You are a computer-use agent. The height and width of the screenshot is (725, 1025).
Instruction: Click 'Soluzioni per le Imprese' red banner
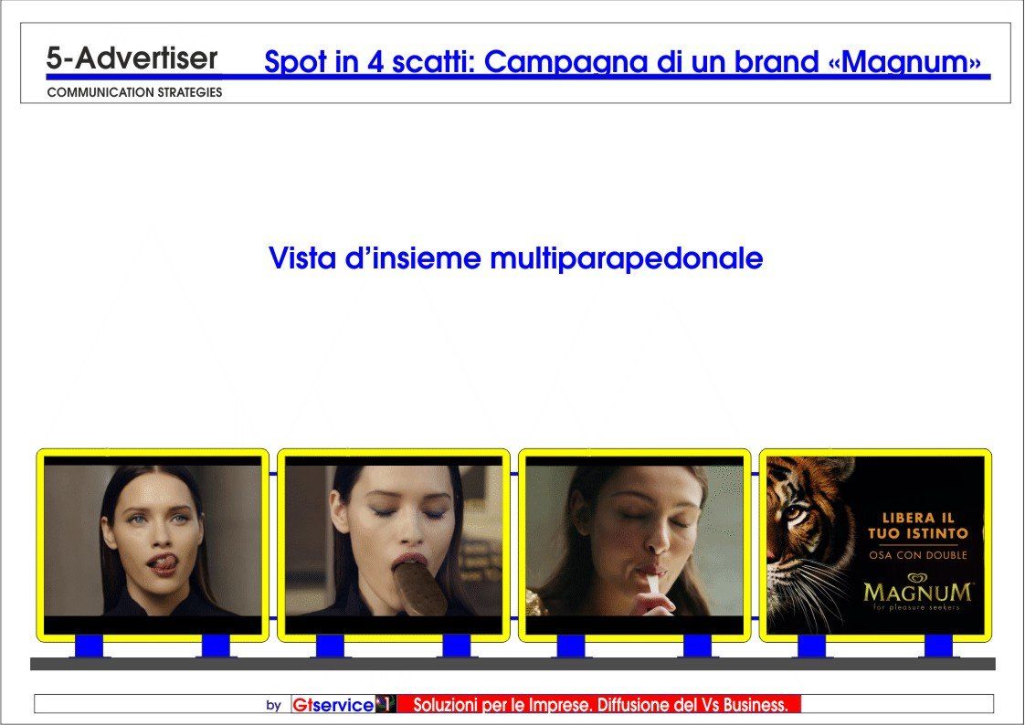coord(598,704)
